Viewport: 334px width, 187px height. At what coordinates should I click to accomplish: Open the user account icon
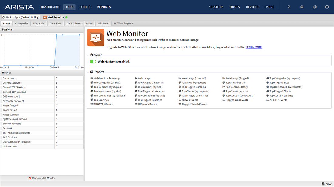tap(327, 7)
